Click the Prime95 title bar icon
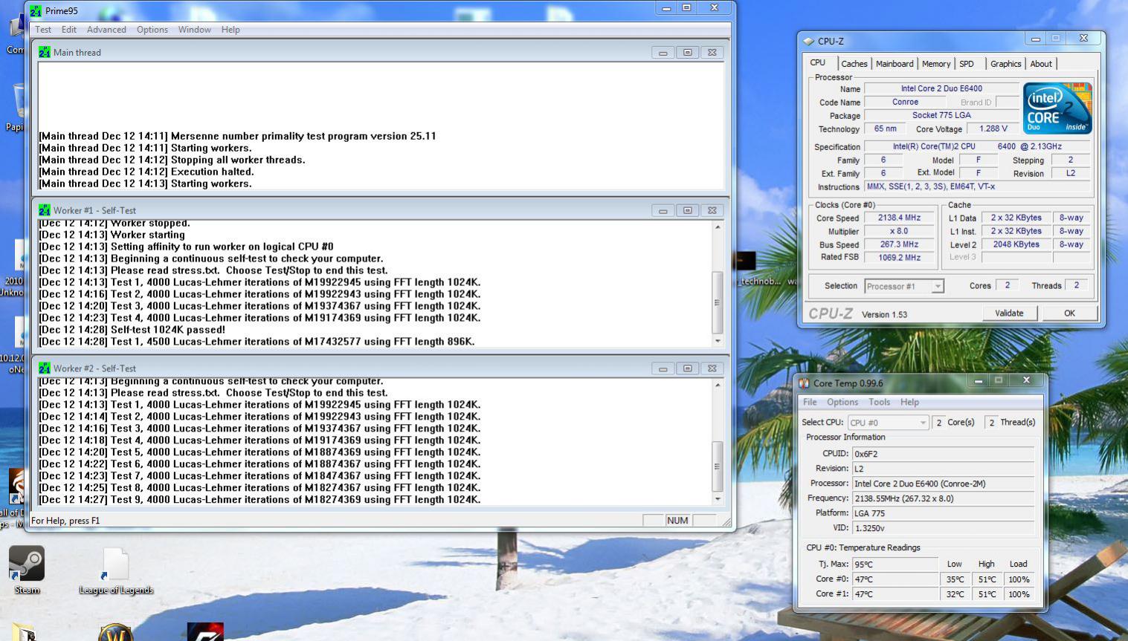The image size is (1128, 641). point(36,11)
